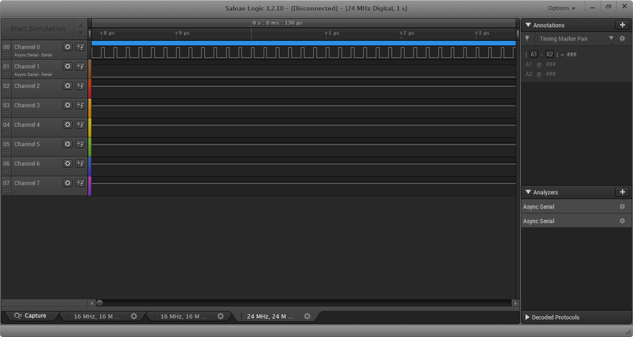Place timing marker A2

click(x=549, y=54)
